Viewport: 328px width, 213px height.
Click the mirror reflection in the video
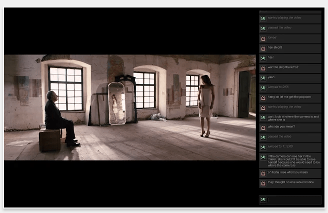116,103
